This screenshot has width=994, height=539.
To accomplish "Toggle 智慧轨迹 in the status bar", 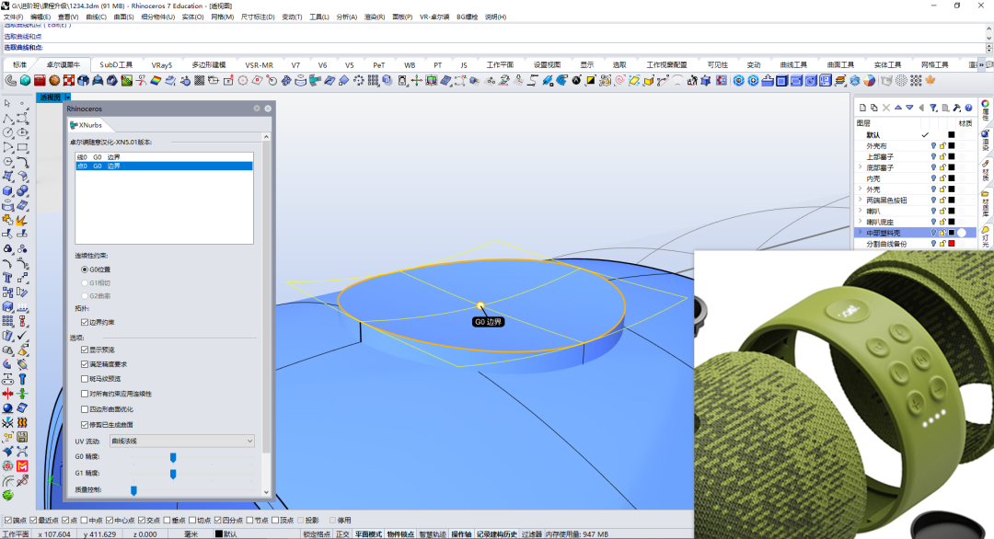I will pyautogui.click(x=433, y=533).
